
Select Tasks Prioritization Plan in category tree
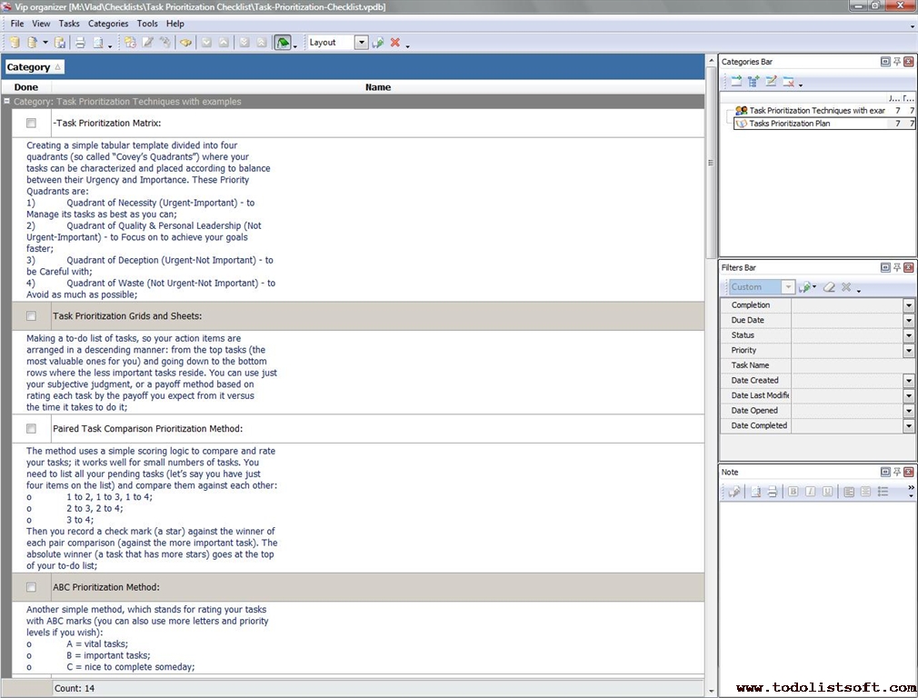tap(789, 124)
